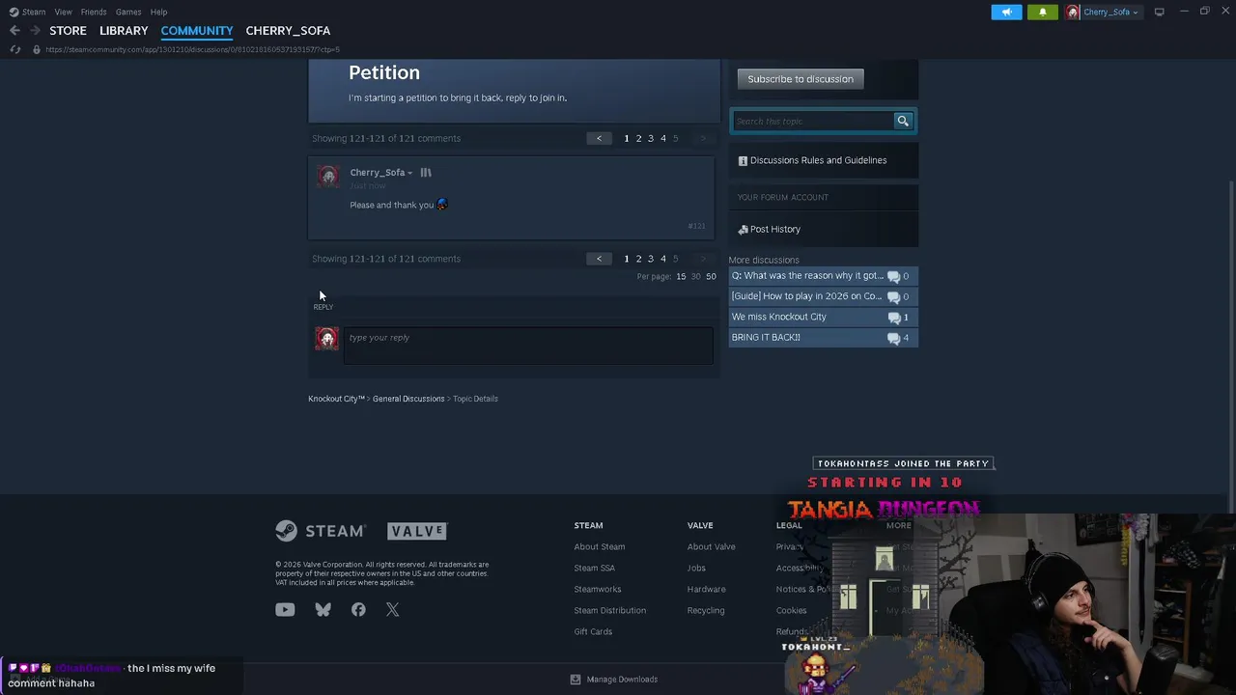Viewport: 1236px width, 695px height.
Task: Open the "We miss Knockout City" discussion
Action: pos(823,317)
